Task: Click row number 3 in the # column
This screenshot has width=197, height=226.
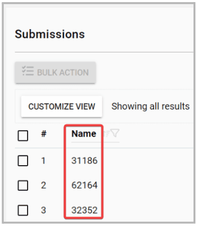Action: [44, 210]
